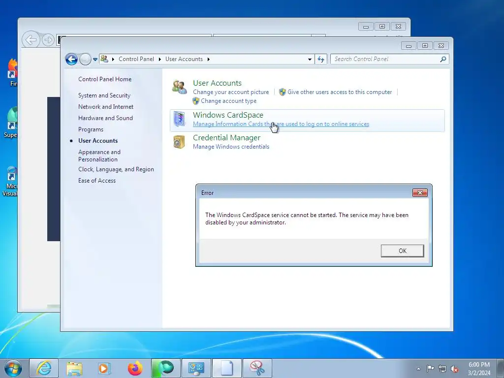Click the Credential Manager safe icon
The height and width of the screenshot is (378, 504).
[x=179, y=142]
